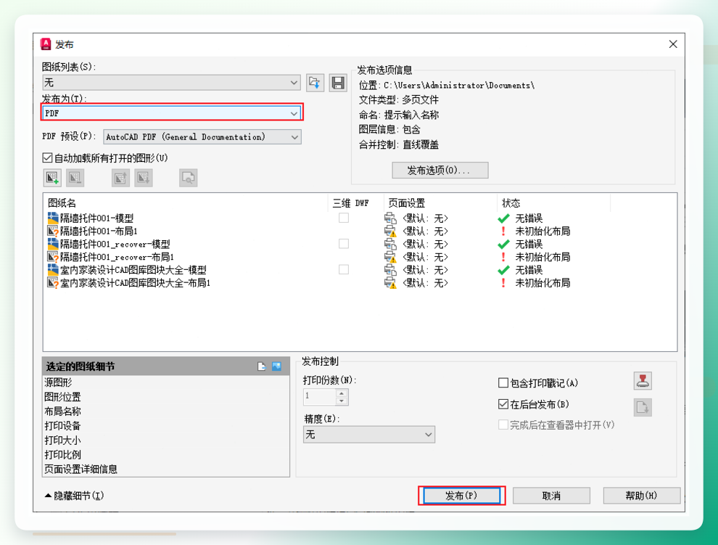Click the 取消 cancel button
718x545 pixels.
coord(551,496)
